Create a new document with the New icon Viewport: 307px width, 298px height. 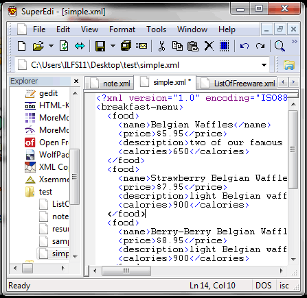coord(22,46)
